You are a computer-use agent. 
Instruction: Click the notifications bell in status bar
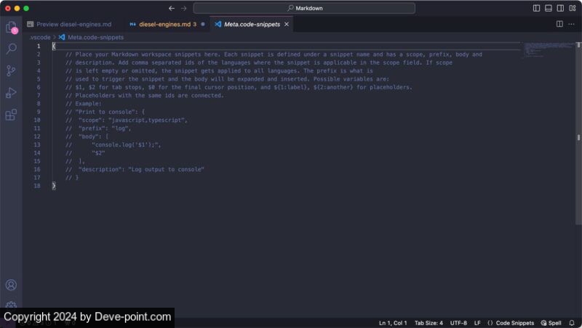click(x=571, y=323)
